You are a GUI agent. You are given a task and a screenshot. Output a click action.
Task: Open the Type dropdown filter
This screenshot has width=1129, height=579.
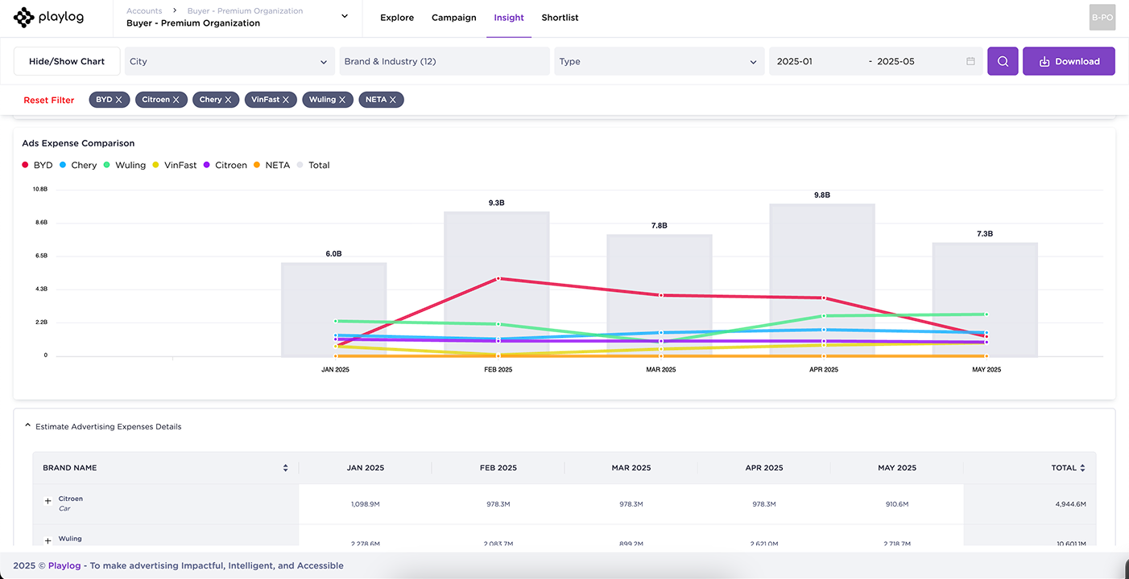[659, 61]
